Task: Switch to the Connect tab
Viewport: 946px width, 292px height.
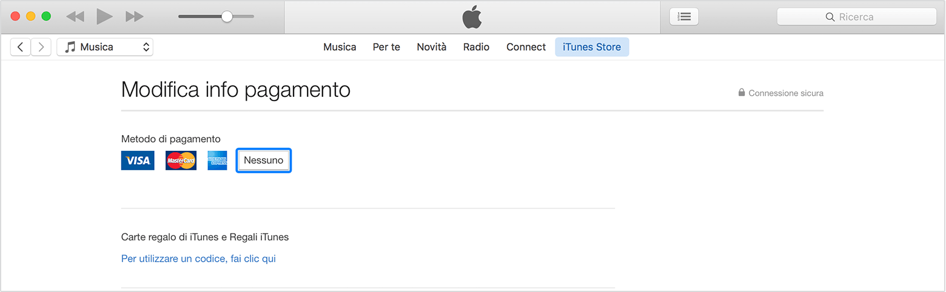Action: (526, 47)
